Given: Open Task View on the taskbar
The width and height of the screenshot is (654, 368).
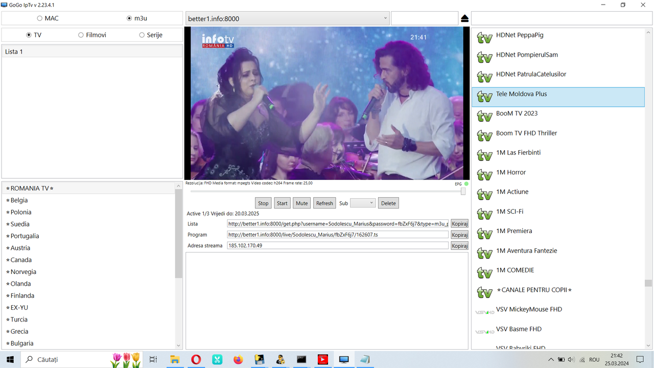Looking at the screenshot, I should coord(153,359).
